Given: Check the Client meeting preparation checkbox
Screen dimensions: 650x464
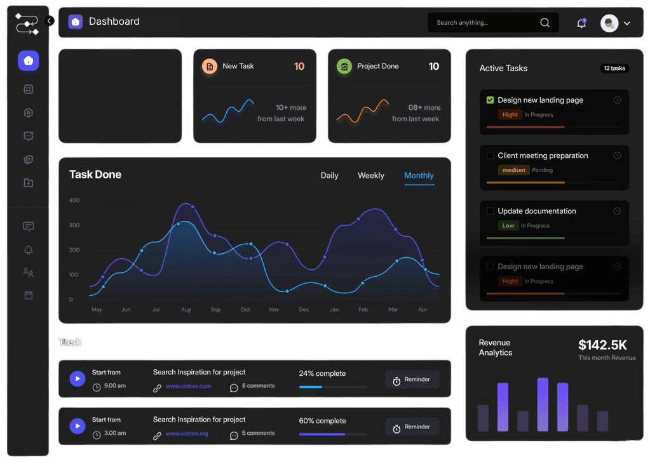Looking at the screenshot, I should [491, 156].
